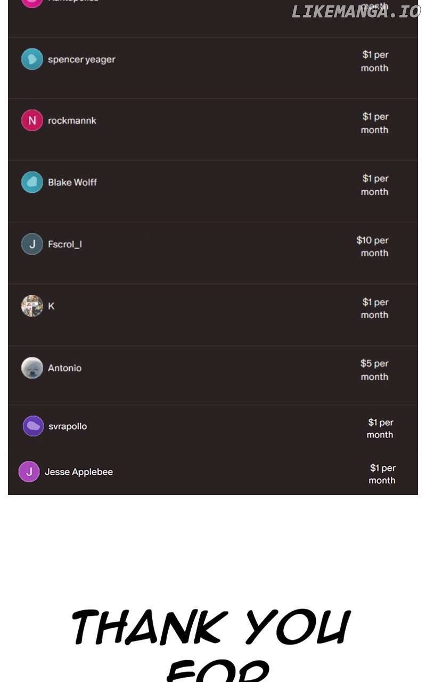Image resolution: width=426 pixels, height=682 pixels.
Task: Click Blake Wolff's teal avatar icon
Action: [x=32, y=182]
